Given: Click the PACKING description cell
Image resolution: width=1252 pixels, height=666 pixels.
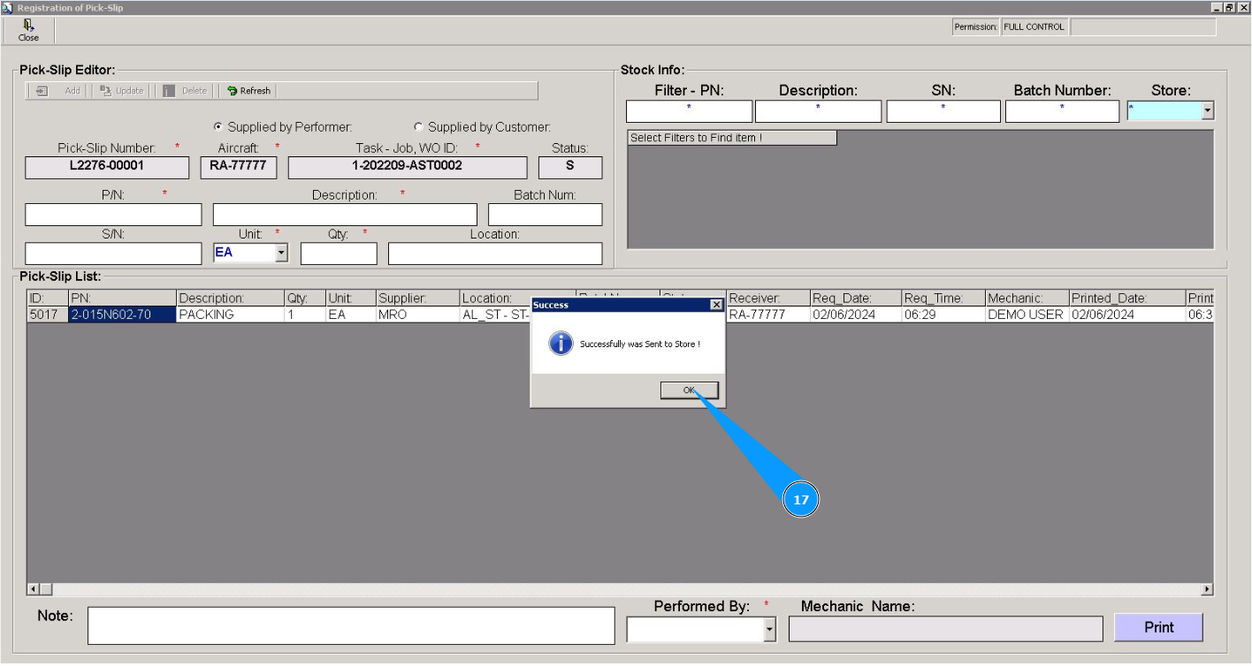Looking at the screenshot, I should pyautogui.click(x=230, y=314).
